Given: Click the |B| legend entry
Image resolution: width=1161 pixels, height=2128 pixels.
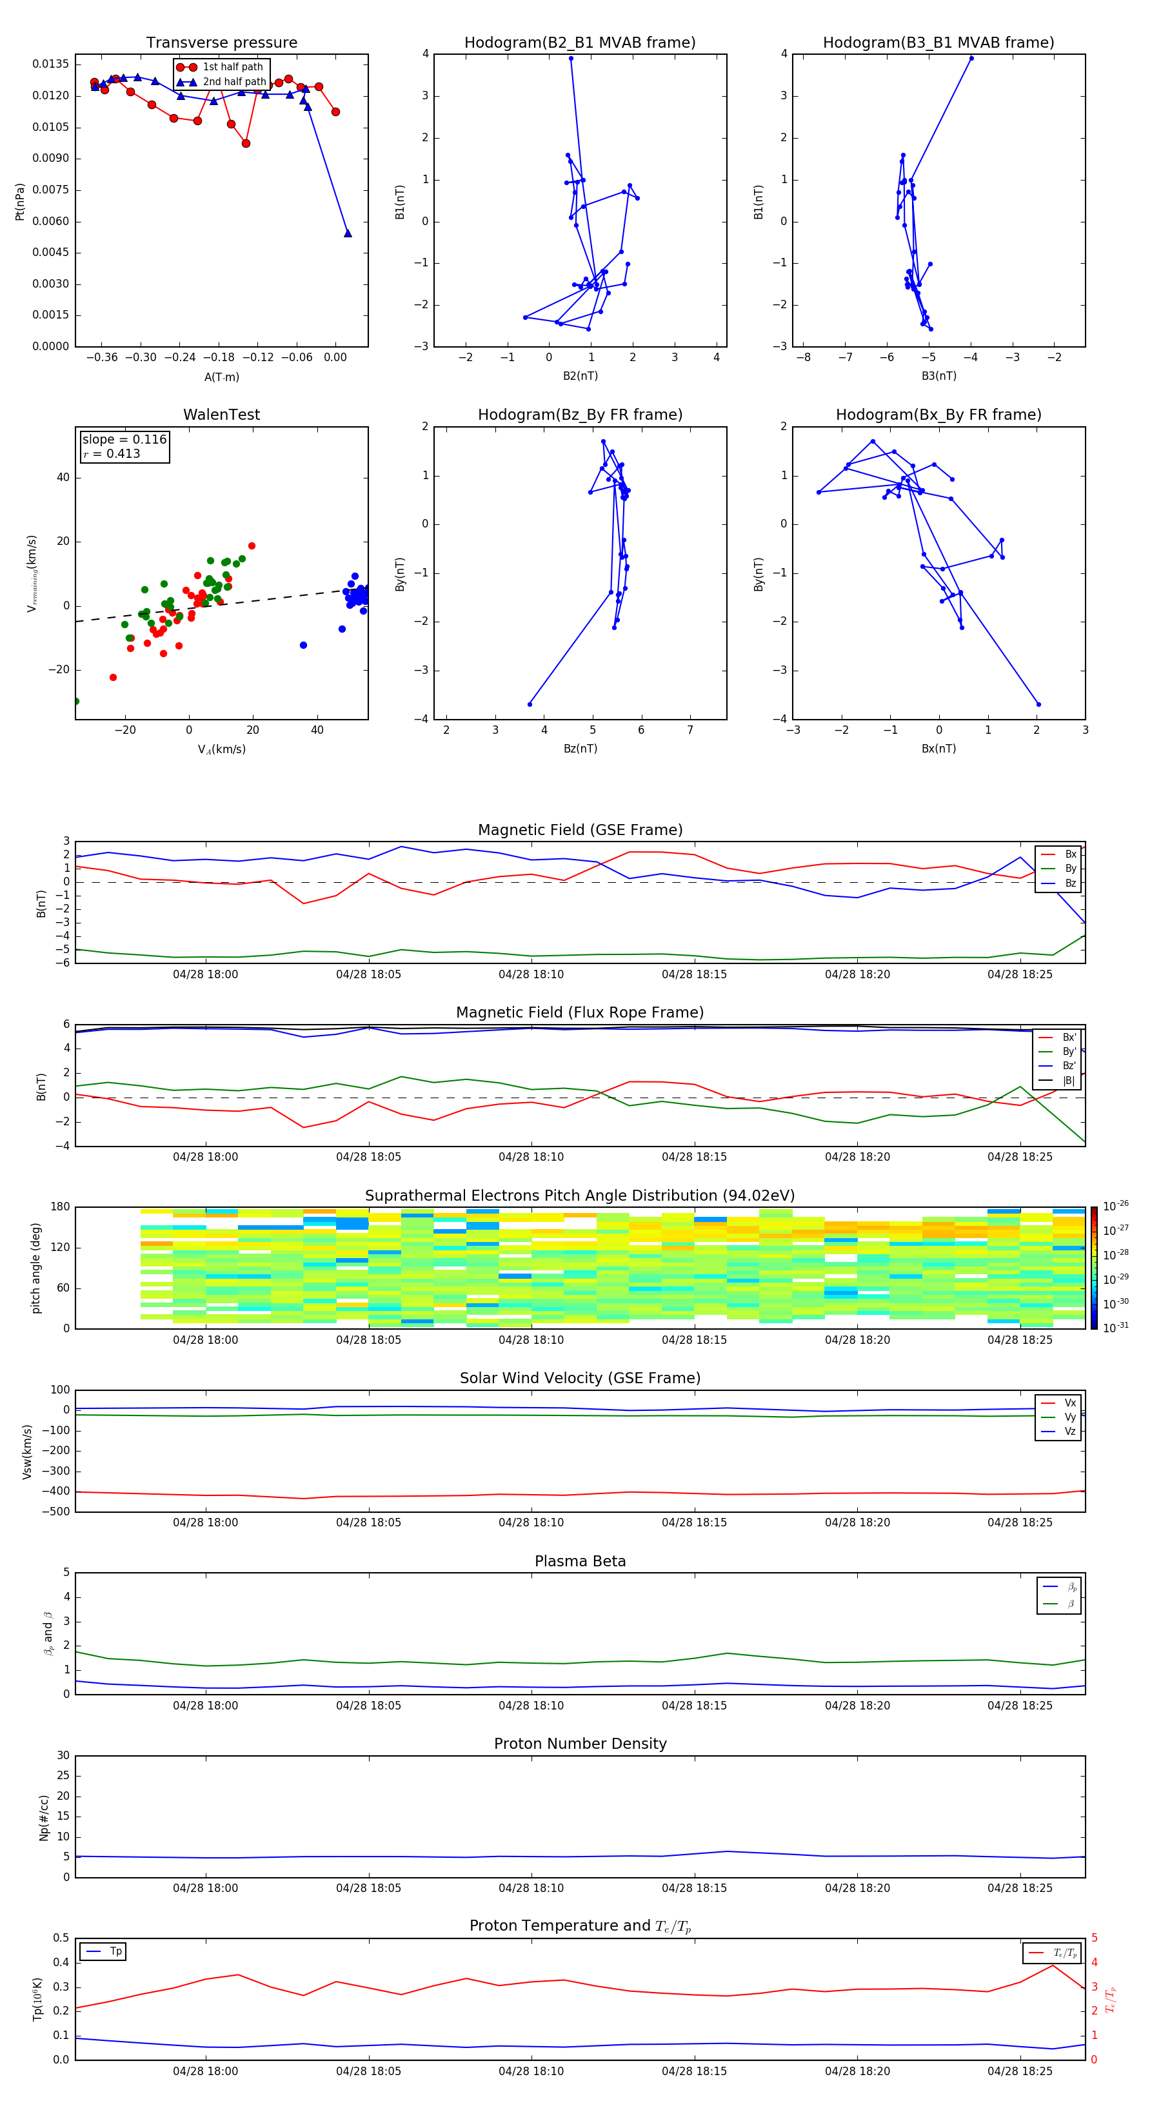Looking at the screenshot, I should pos(1058,1081).
